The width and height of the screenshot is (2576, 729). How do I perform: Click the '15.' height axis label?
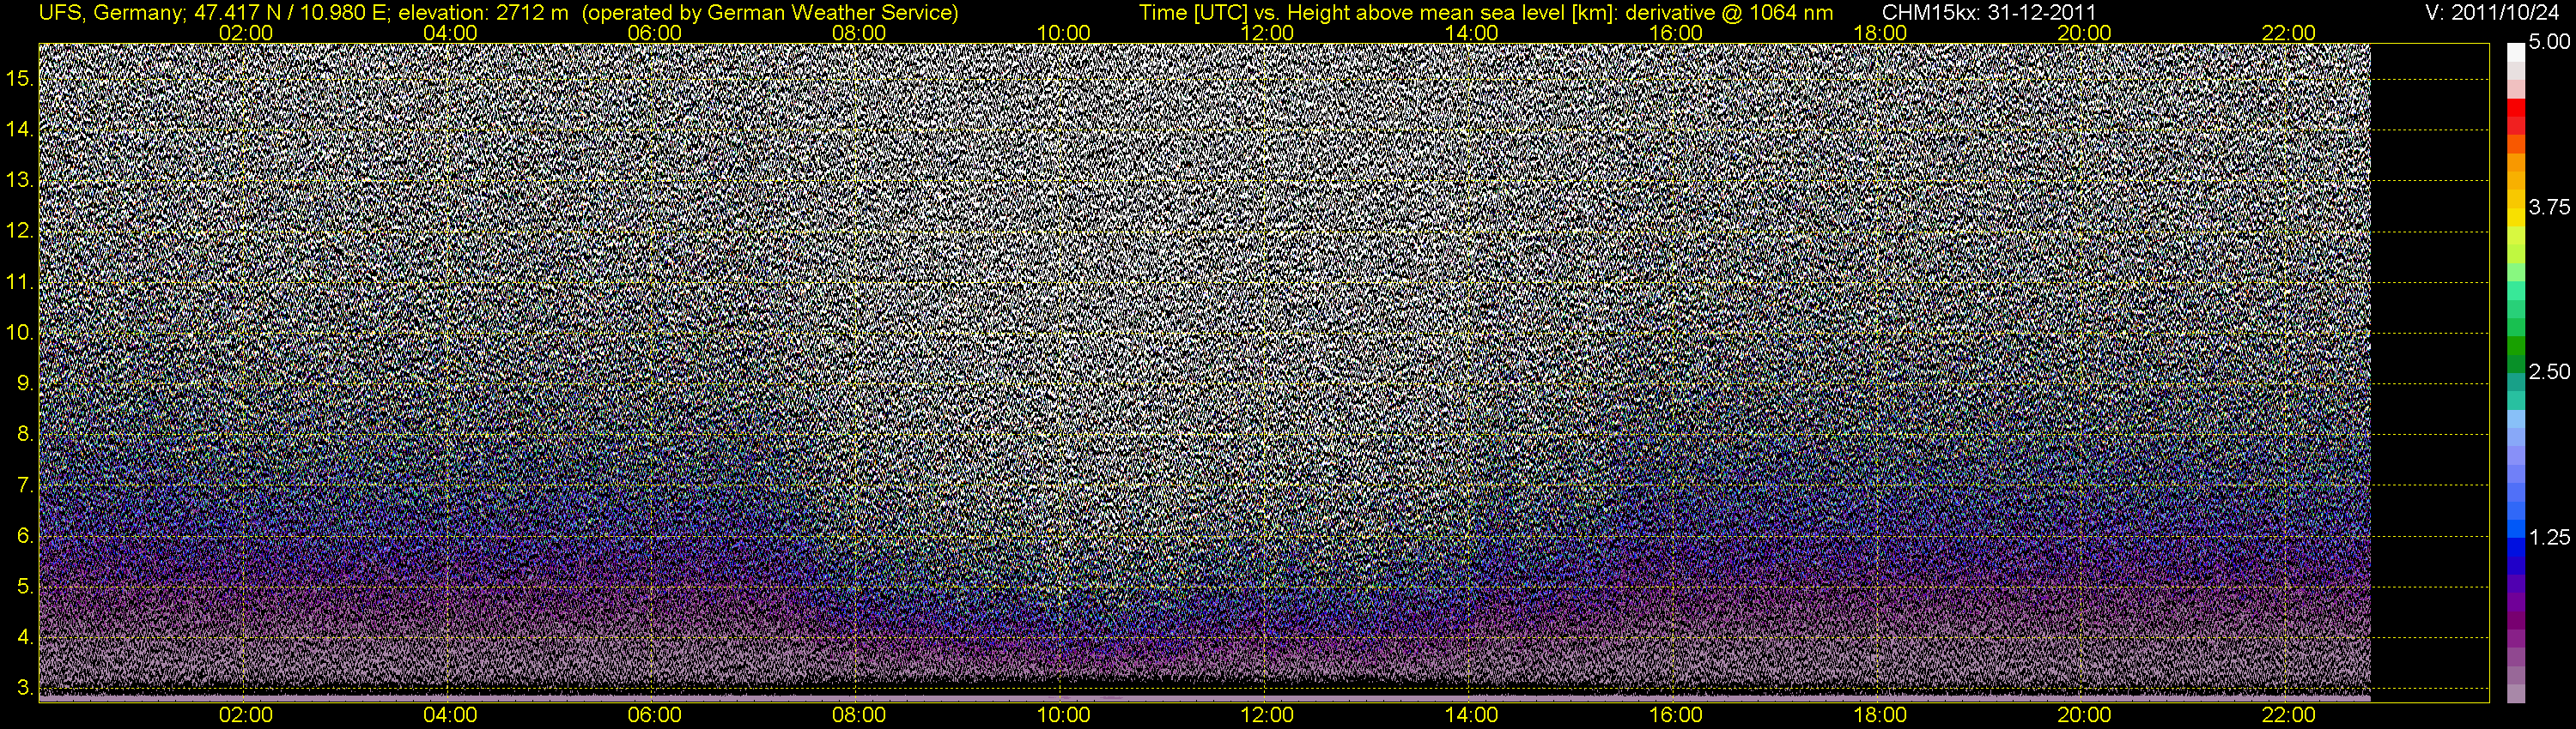(20, 79)
